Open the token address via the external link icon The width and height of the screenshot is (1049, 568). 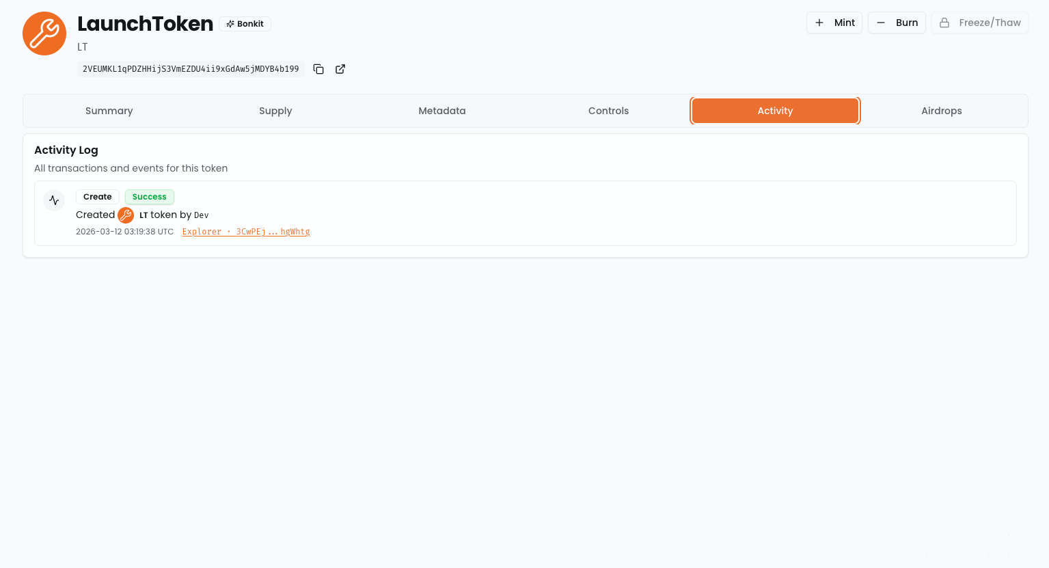coord(340,69)
